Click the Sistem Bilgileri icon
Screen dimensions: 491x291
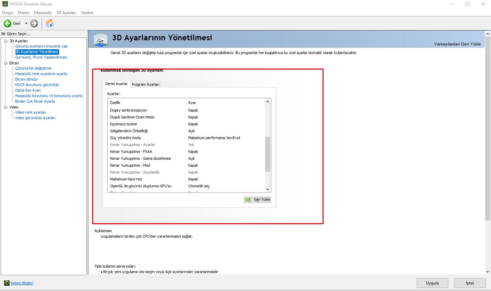click(x=7, y=283)
